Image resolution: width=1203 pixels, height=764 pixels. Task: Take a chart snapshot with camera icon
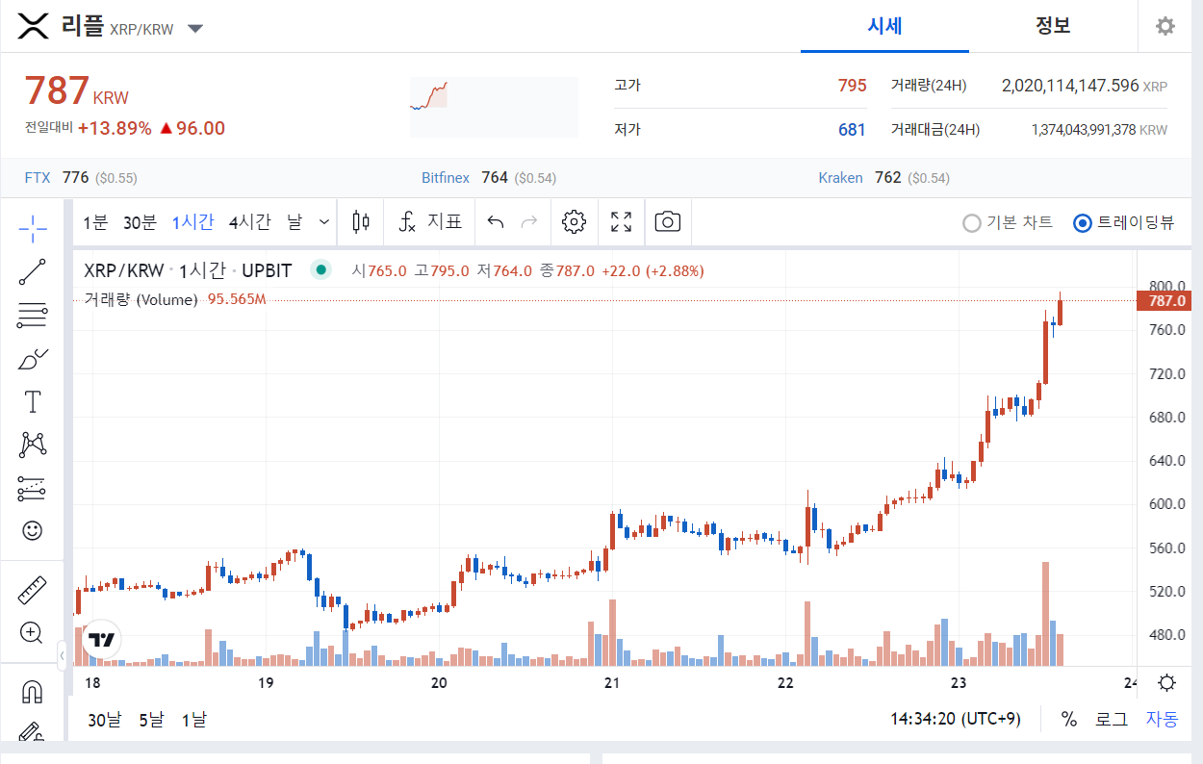tap(667, 222)
